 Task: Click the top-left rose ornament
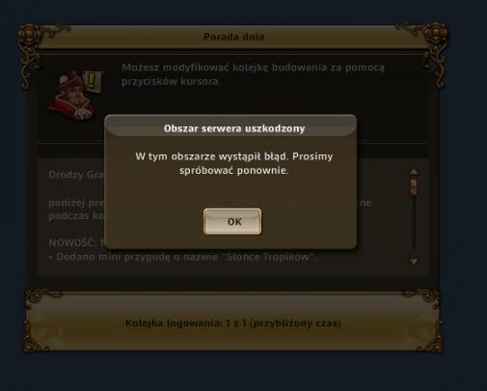click(x=31, y=36)
